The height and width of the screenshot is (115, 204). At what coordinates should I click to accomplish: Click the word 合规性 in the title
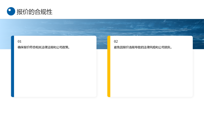coord(44,12)
